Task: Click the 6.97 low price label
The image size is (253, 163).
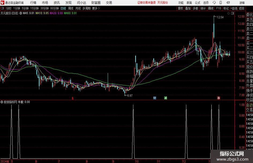Action: pos(130,96)
